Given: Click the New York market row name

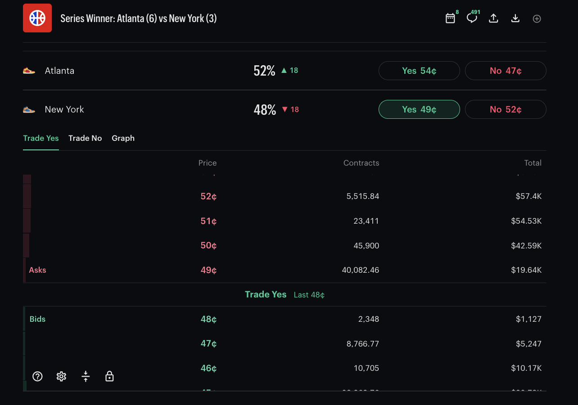Looking at the screenshot, I should click(x=64, y=109).
